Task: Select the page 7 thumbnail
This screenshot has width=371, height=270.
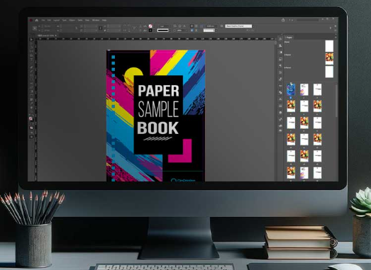Action: 291,123
